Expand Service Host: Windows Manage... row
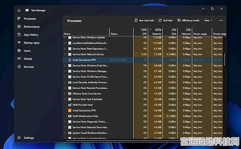 click(65, 71)
